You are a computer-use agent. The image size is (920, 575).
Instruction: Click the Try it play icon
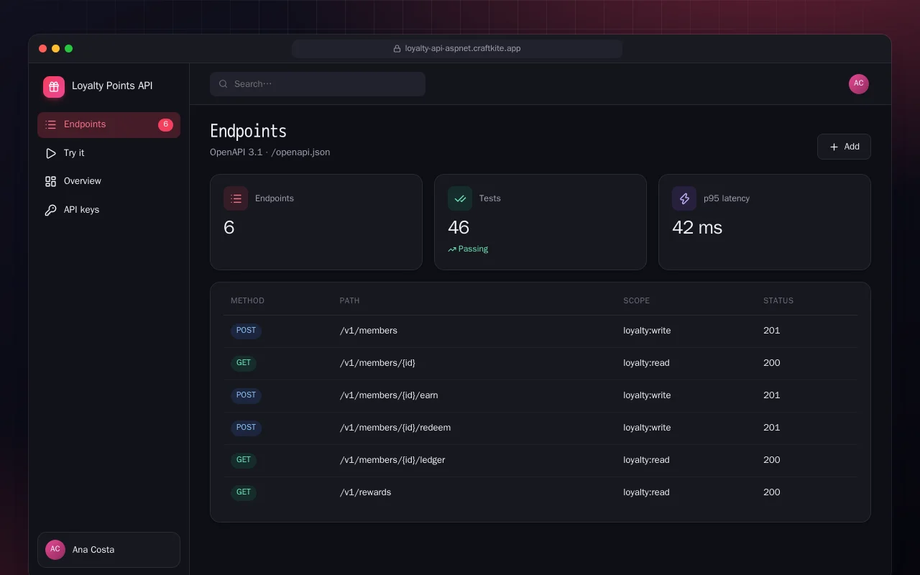click(50, 153)
